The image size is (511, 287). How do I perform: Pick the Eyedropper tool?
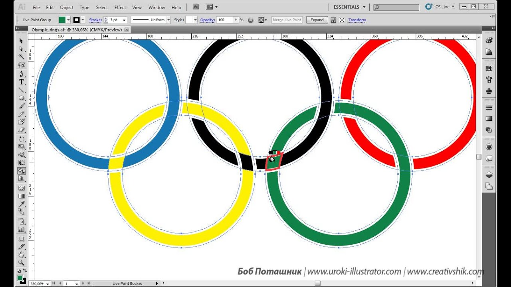tap(21, 204)
